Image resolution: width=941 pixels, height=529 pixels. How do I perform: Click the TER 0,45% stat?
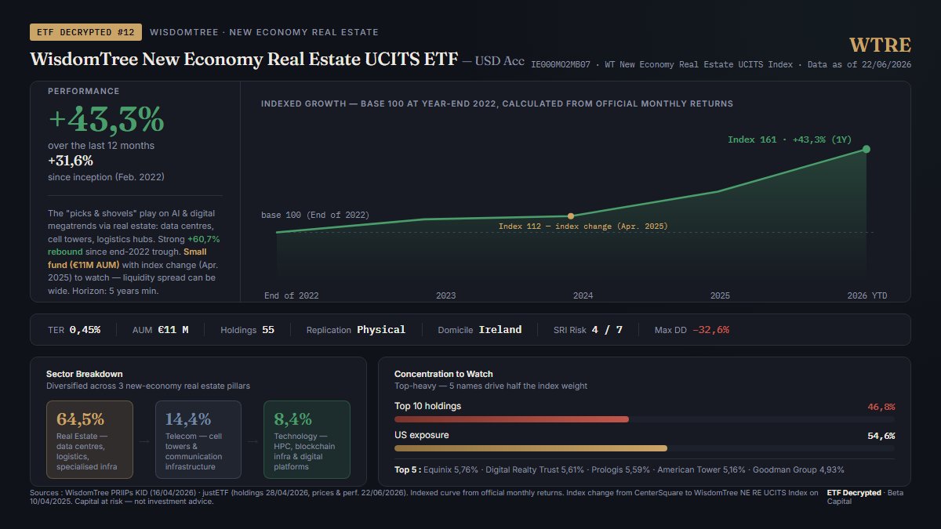pos(74,330)
